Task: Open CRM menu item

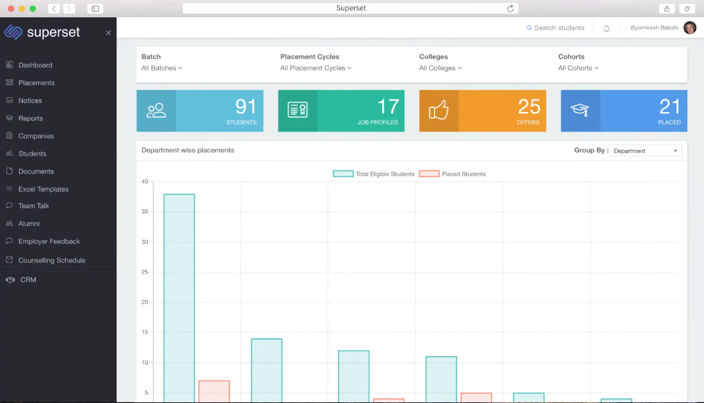Action: [x=28, y=279]
